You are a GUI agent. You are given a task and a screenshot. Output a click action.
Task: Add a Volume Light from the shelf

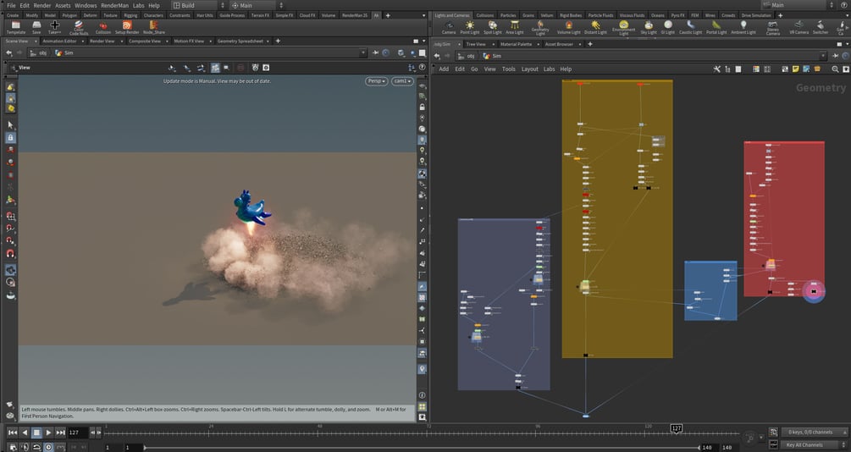coord(569,28)
